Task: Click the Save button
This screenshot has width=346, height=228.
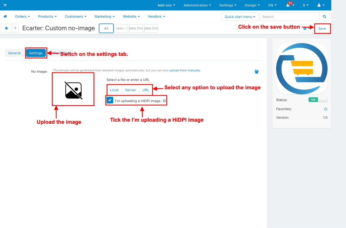Action: [322, 29]
